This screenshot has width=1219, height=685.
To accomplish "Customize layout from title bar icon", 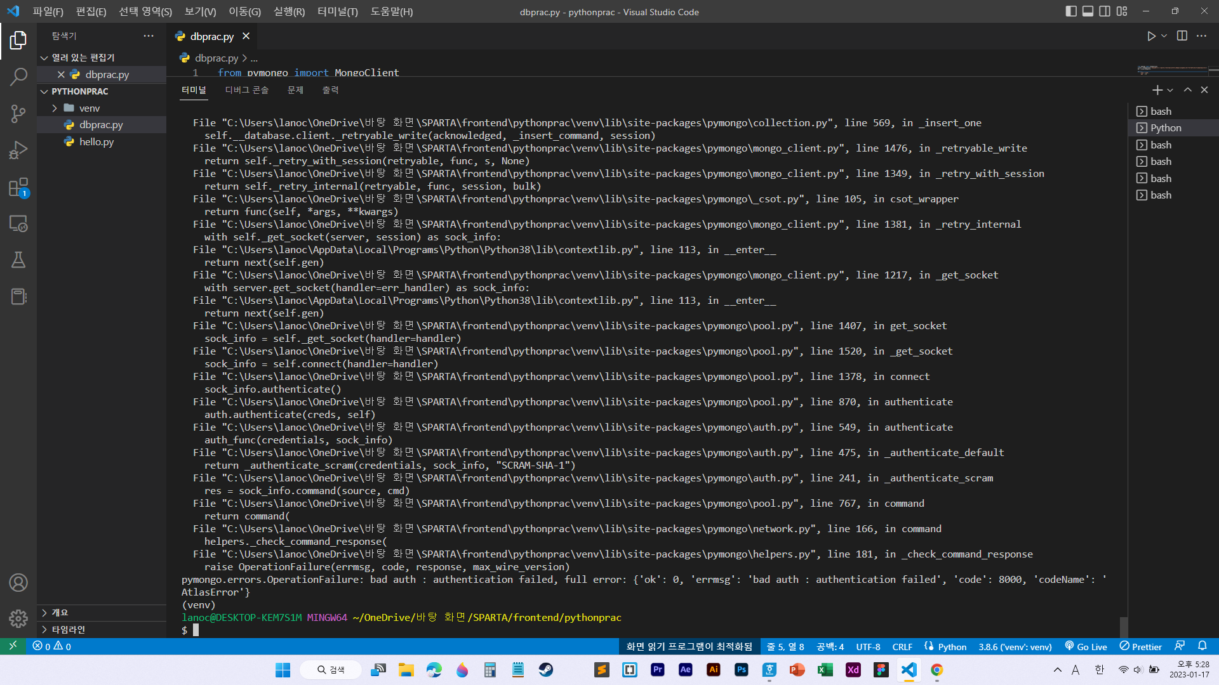I will coord(1122,11).
